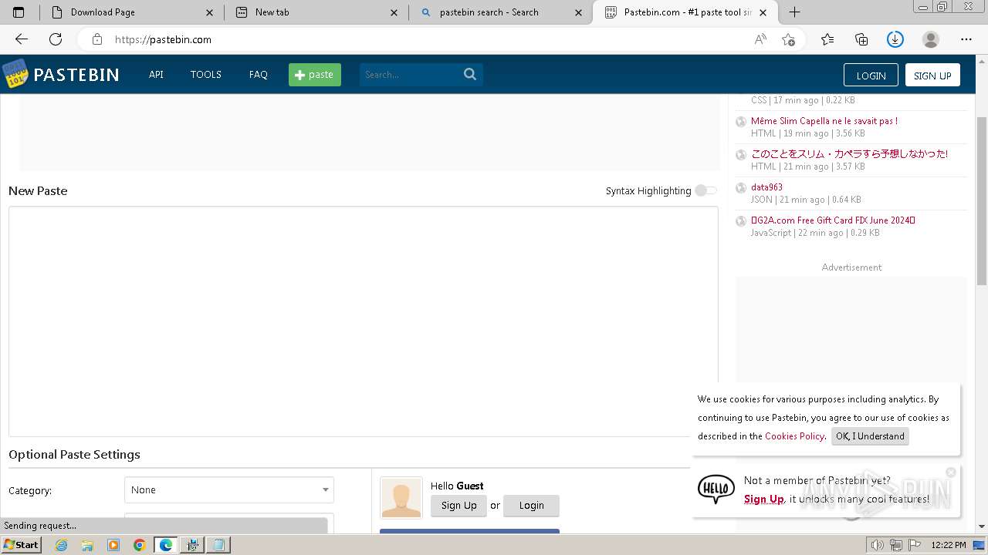
Task: Go back with the browser back arrow
Action: (22, 39)
